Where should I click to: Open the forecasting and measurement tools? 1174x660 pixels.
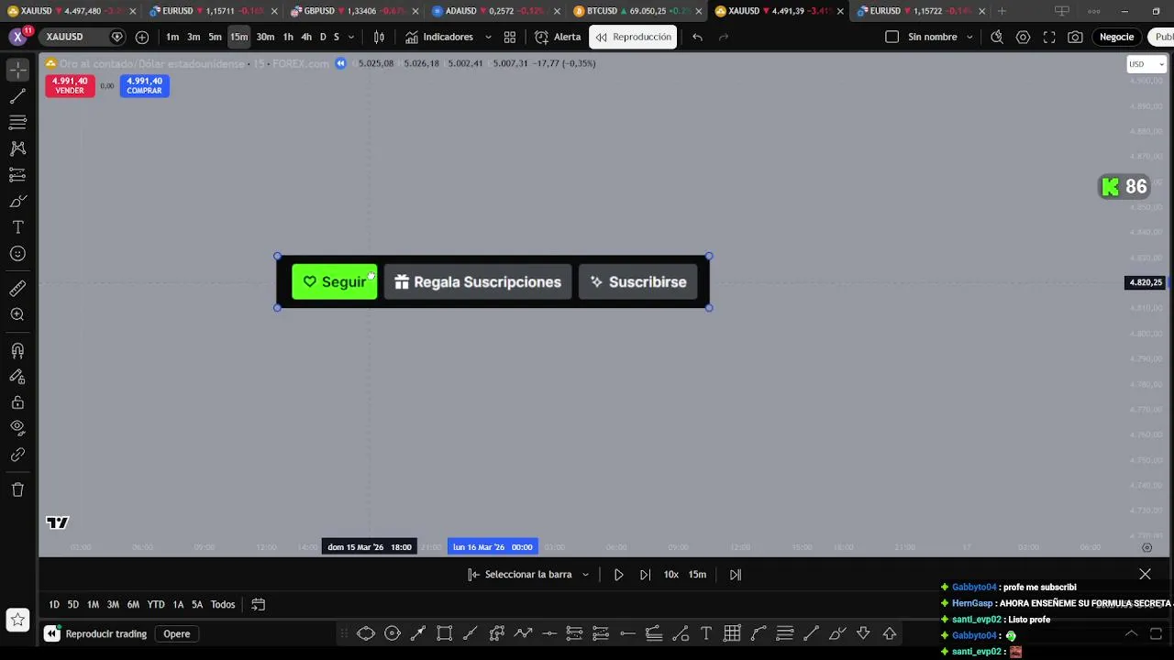(17, 174)
